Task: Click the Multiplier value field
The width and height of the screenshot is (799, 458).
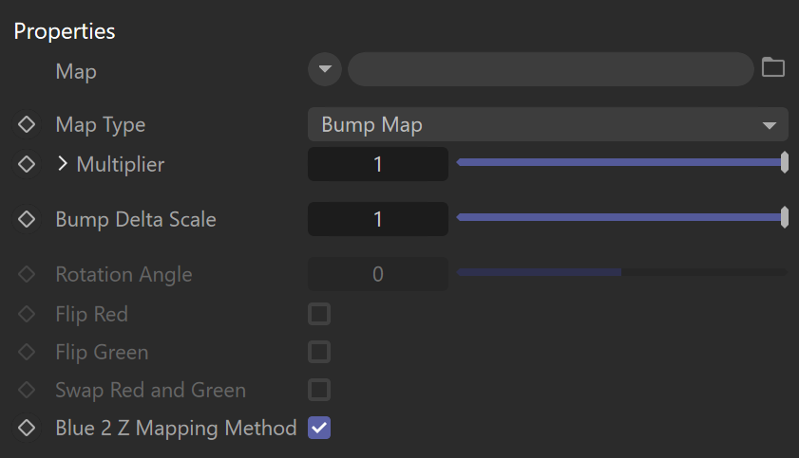Action: [377, 164]
